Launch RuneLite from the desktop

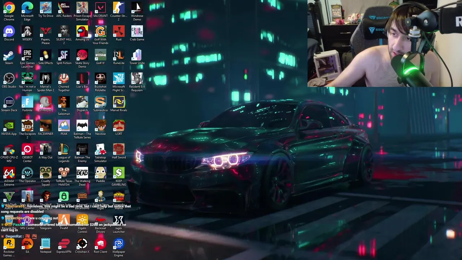[119, 55]
